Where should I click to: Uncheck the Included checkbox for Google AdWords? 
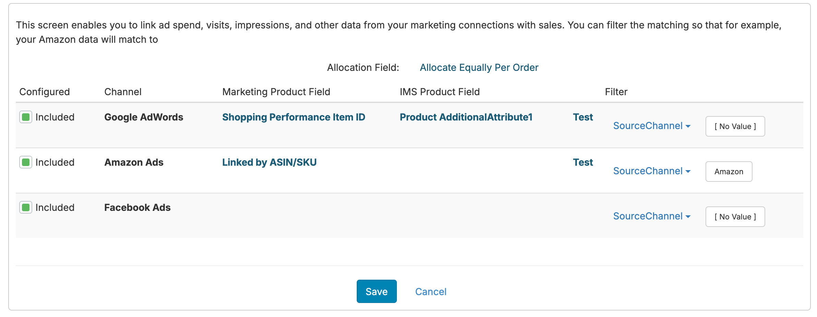(x=26, y=117)
